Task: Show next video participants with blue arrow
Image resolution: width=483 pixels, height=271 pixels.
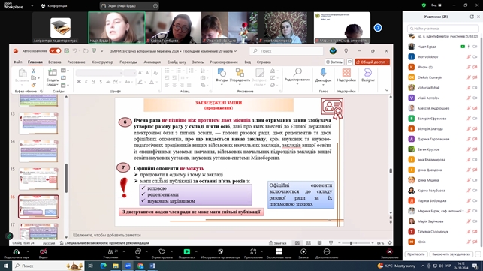Action: [x=378, y=28]
